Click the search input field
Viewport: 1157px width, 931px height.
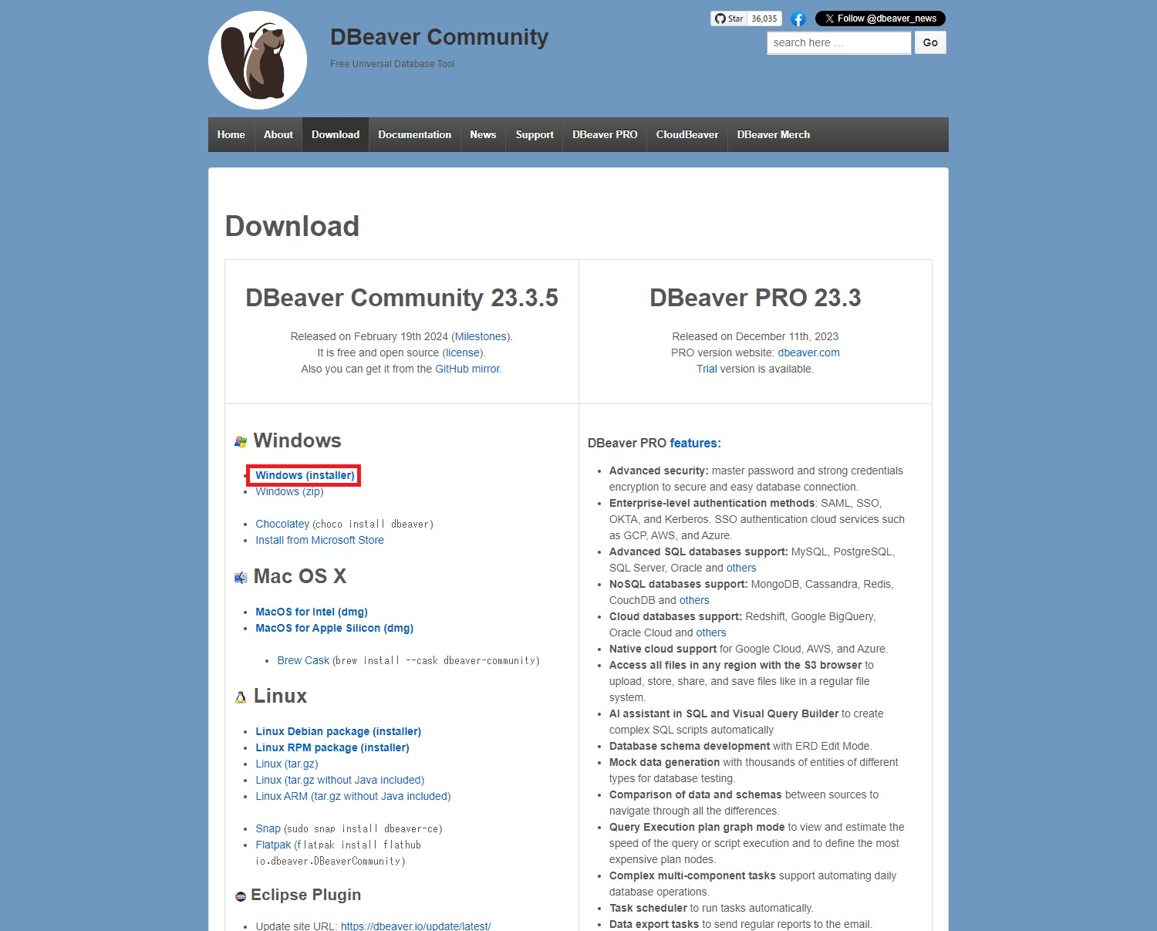[x=838, y=42]
